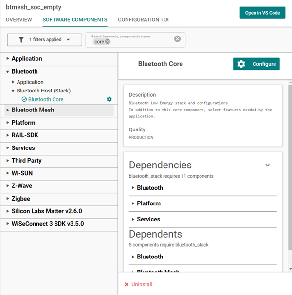
Task: Uninstall the Bluetooth Core component
Action: pos(139,284)
